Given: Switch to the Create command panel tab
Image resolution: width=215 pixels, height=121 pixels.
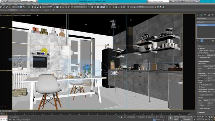Looking at the screenshot, I should [198, 15].
